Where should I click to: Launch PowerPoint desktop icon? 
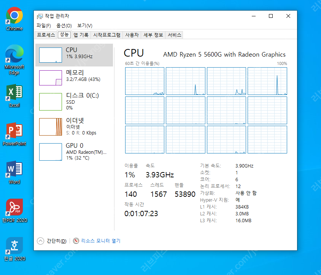[14, 134]
